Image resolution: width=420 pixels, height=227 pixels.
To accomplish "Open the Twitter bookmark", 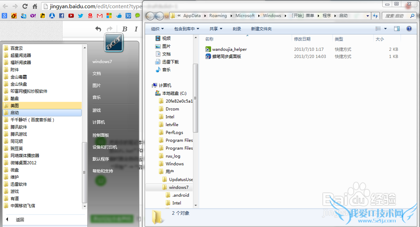I will click(81, 16).
